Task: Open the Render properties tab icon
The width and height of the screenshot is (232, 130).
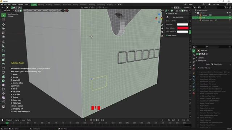Action: pos(194,55)
